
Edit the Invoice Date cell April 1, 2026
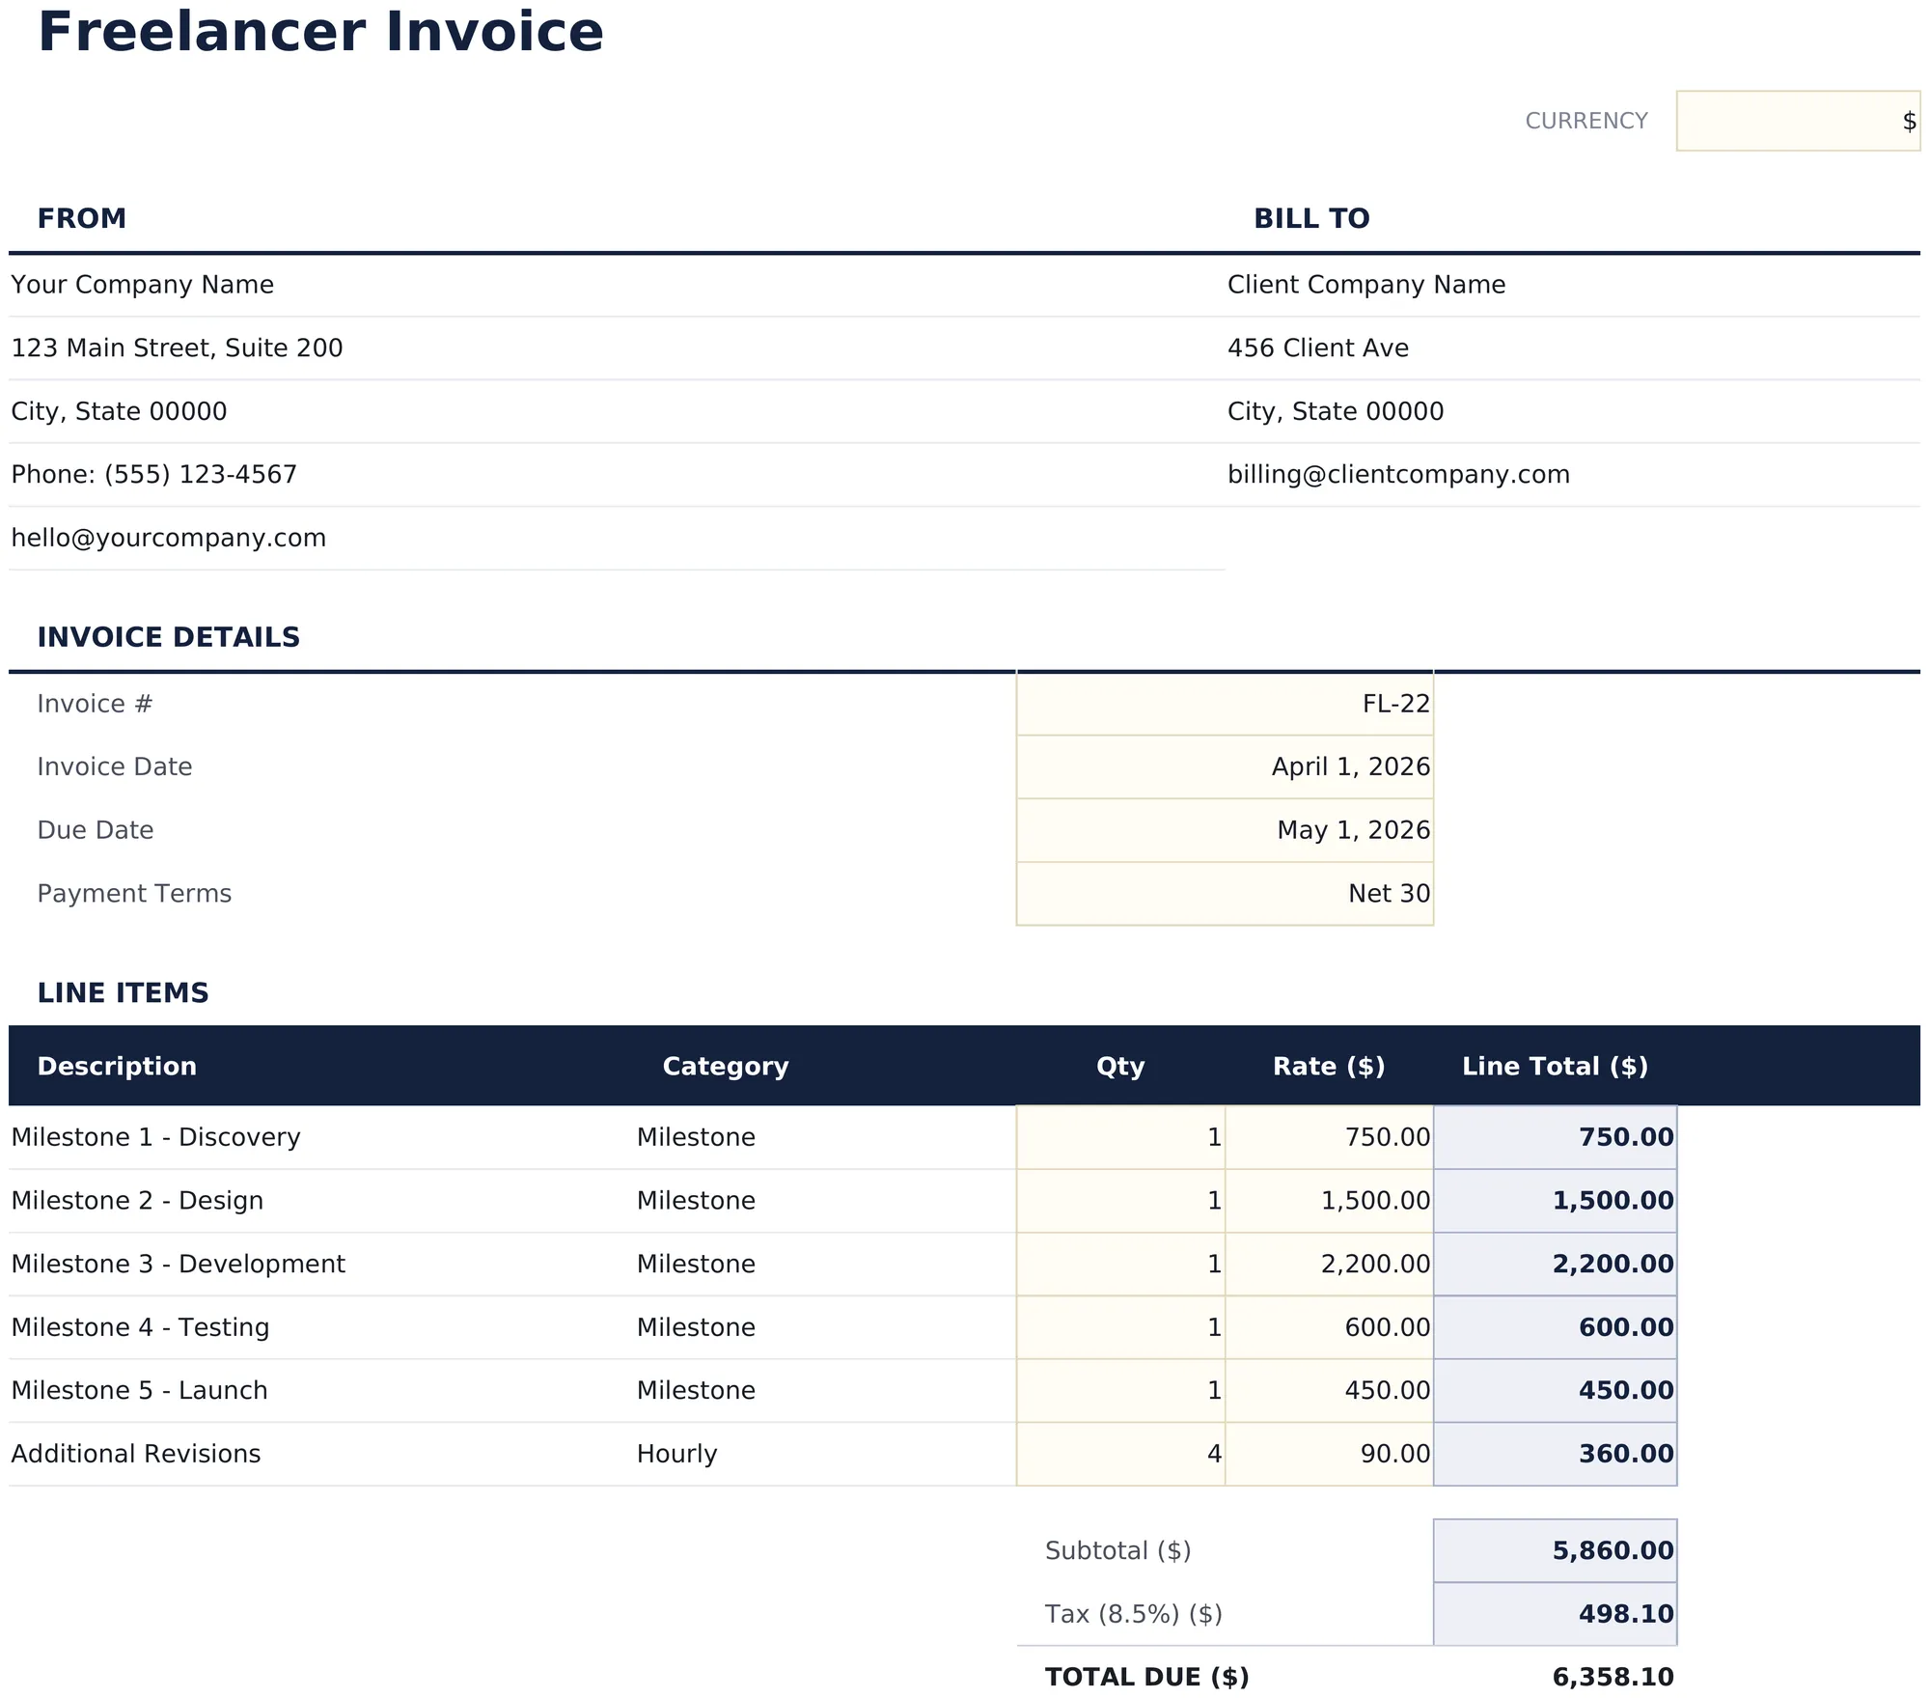[x=1225, y=766]
